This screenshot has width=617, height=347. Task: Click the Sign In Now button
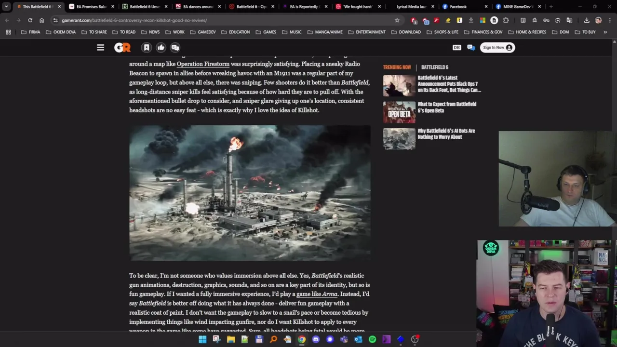[497, 47]
